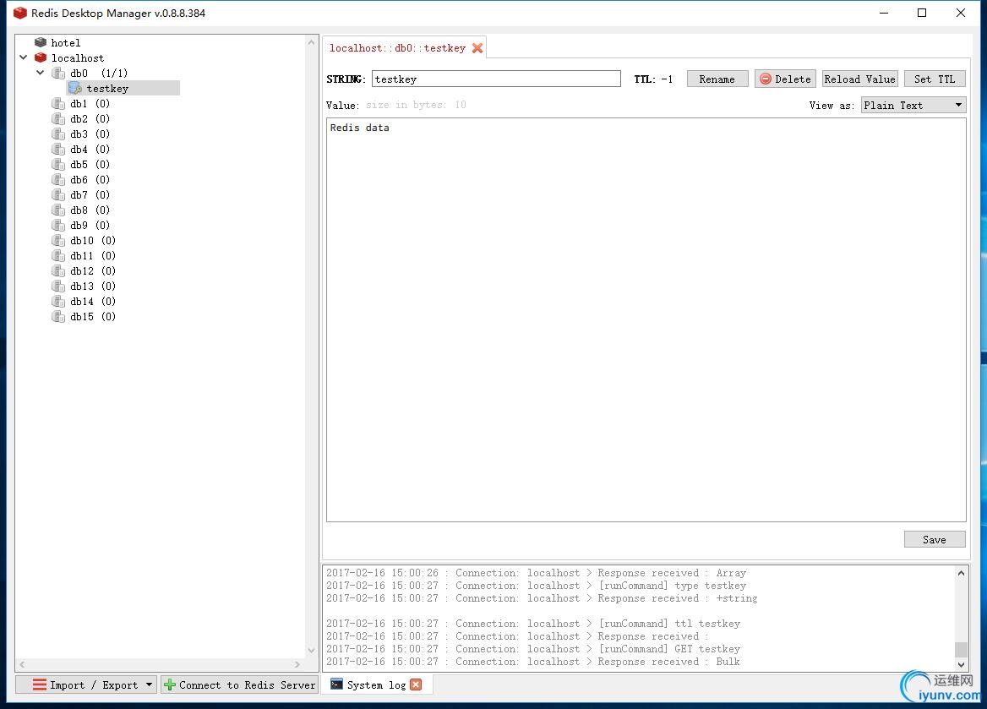This screenshot has width=987, height=709.
Task: Close the localhost::db0::testkey tab
Action: pyautogui.click(x=477, y=48)
